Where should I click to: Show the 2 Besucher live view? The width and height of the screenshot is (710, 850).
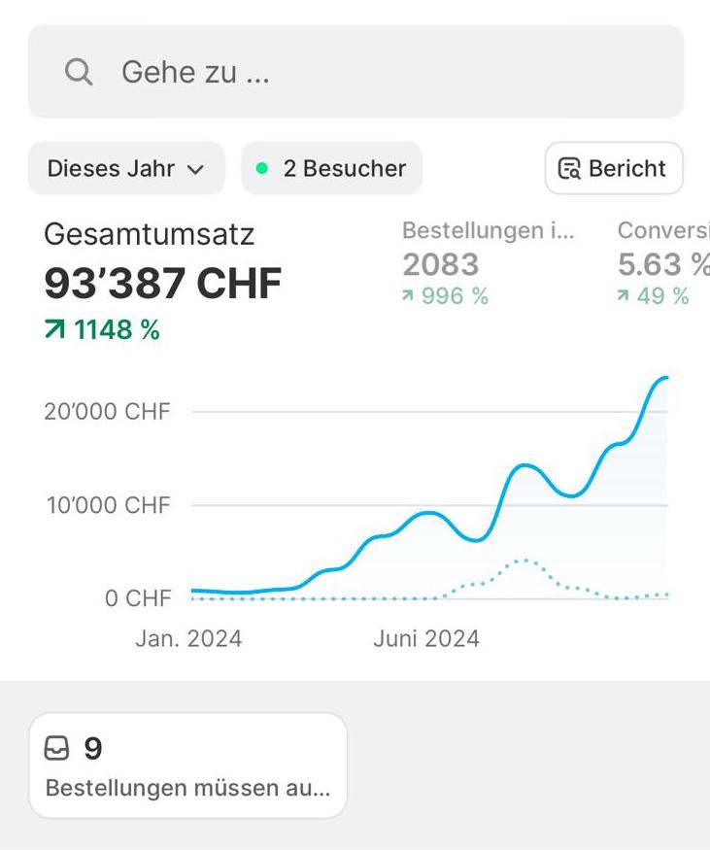click(331, 168)
